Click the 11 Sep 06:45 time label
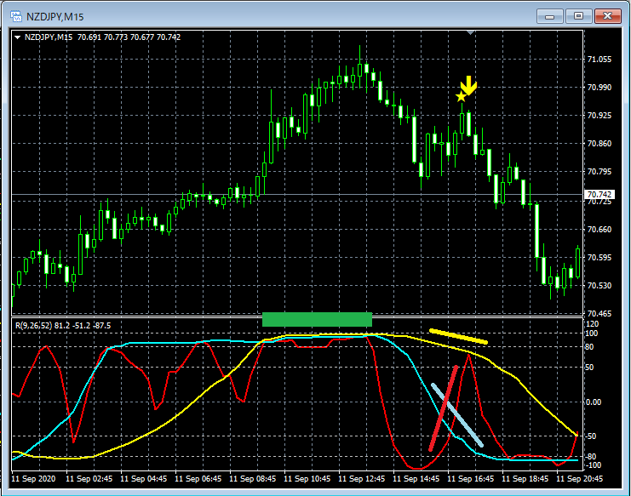 (x=198, y=479)
